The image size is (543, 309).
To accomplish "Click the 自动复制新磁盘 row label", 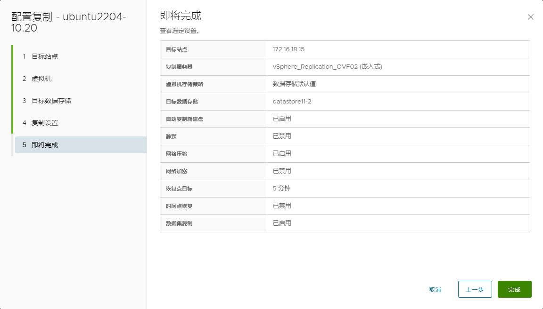I will point(184,119).
